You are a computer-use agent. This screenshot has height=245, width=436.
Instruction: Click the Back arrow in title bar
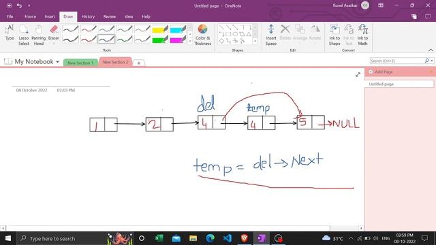(x=9, y=5)
